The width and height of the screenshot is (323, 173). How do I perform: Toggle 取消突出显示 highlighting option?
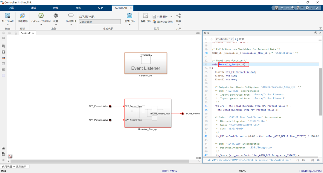coord(162,22)
